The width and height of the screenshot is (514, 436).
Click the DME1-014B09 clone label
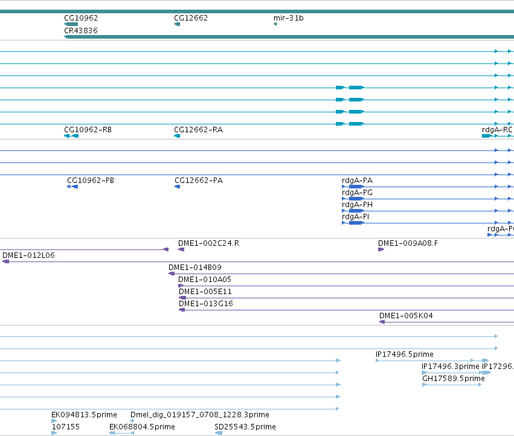point(195,268)
